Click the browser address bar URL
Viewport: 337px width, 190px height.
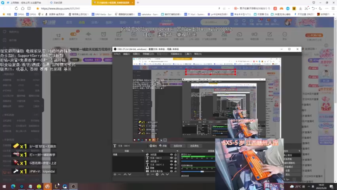60,8
